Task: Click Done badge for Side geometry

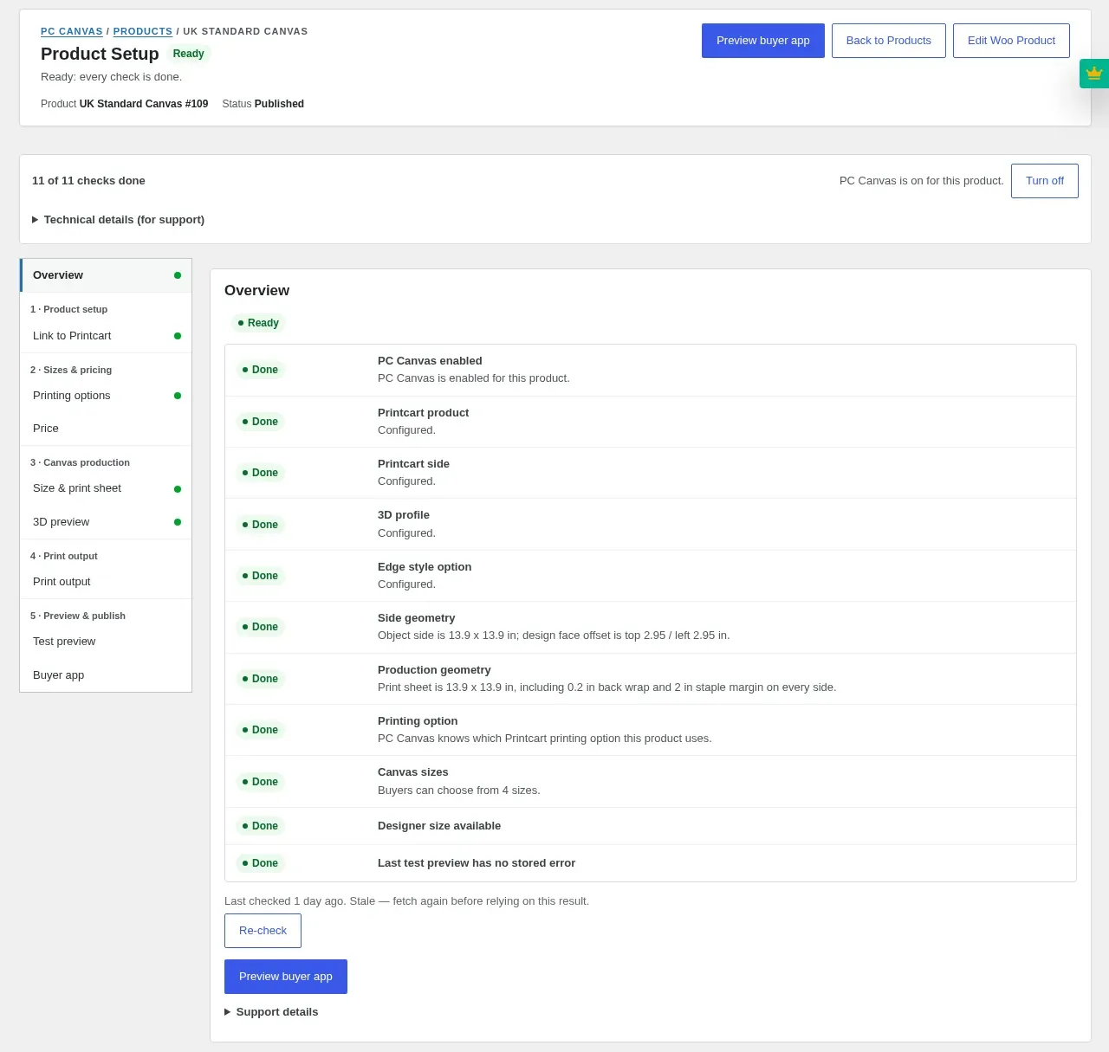Action: coord(260,627)
